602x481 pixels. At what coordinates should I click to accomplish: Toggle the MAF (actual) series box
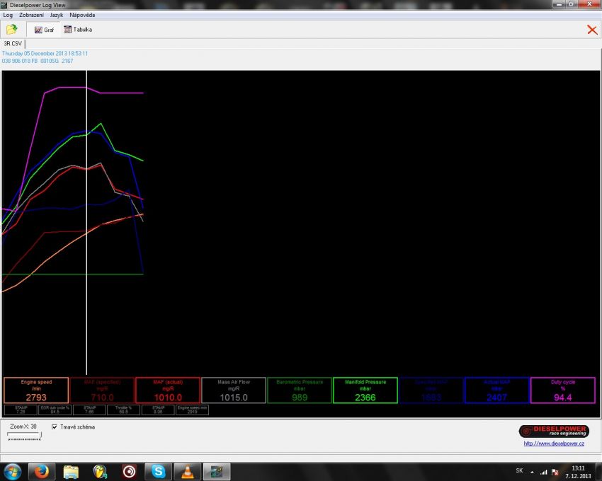click(168, 390)
